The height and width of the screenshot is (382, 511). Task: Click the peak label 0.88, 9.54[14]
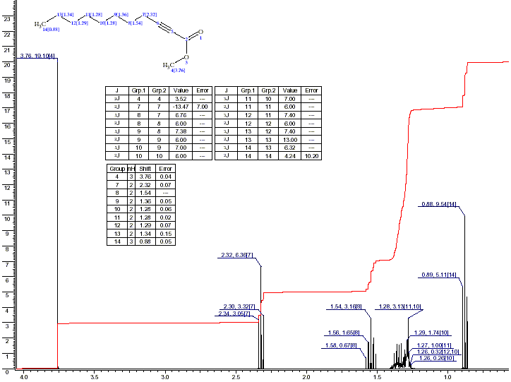point(439,204)
